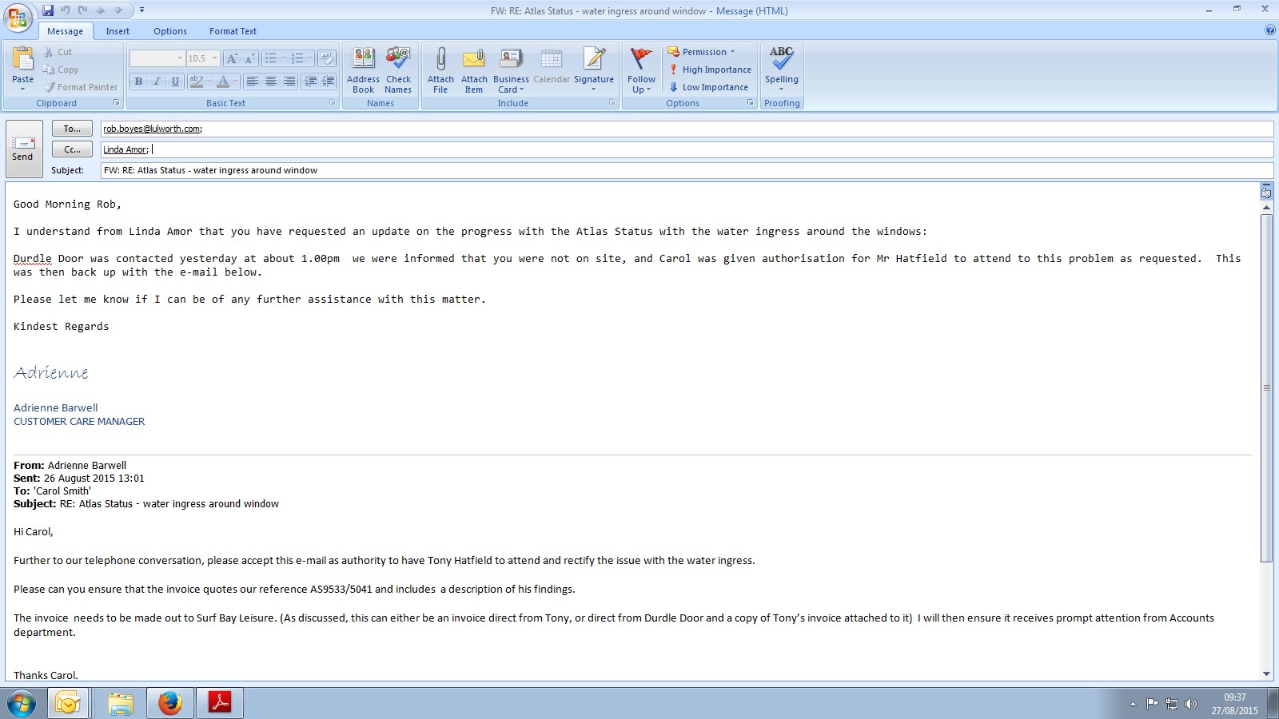The height and width of the screenshot is (719, 1279).
Task: Open the font name combo box
Action: [157, 58]
